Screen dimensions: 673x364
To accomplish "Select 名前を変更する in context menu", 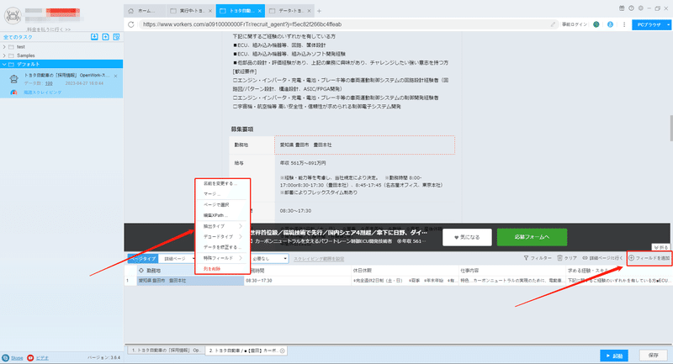I will tap(222, 183).
